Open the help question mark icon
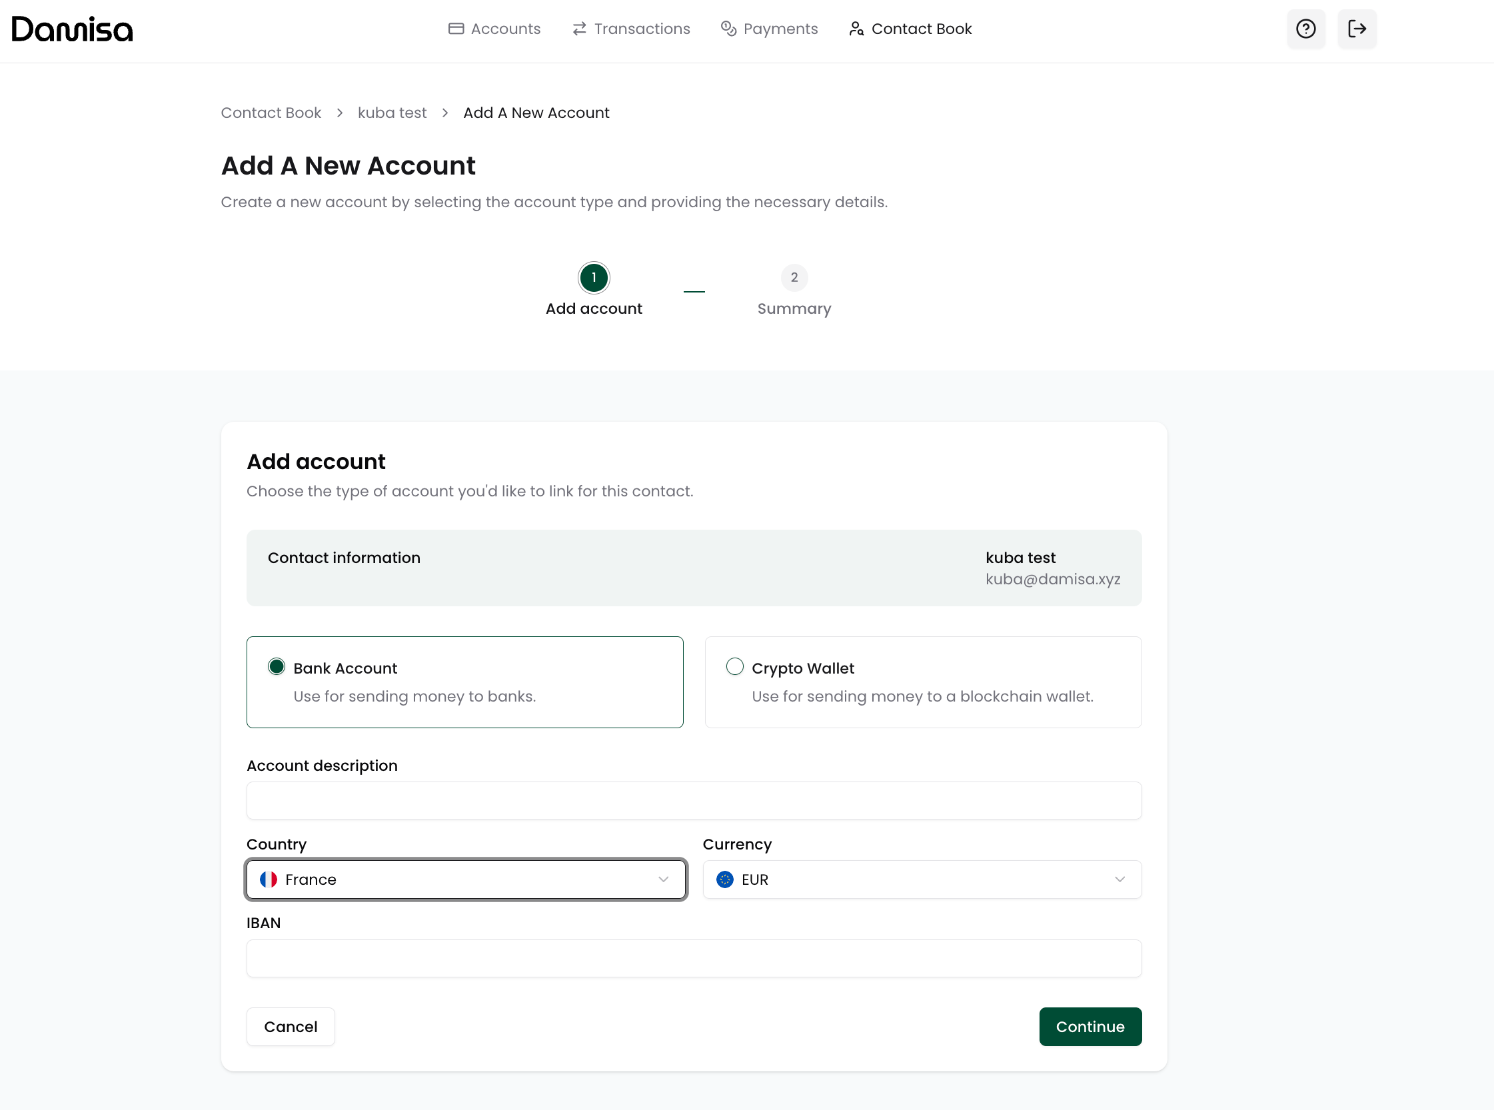The image size is (1494, 1110). point(1305,29)
